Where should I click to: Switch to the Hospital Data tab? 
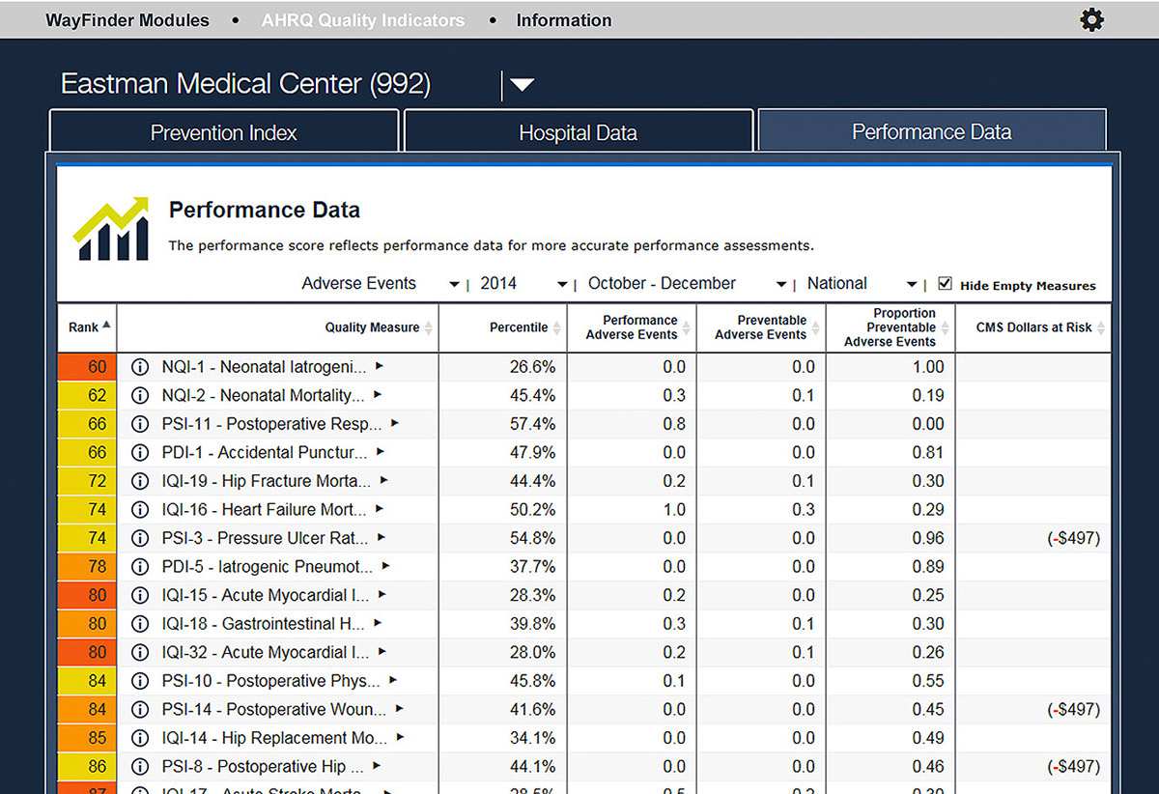[578, 131]
